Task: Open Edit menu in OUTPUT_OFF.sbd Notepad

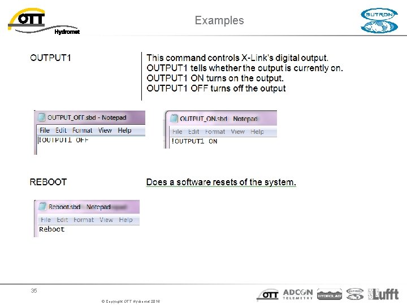Action: [x=61, y=130]
